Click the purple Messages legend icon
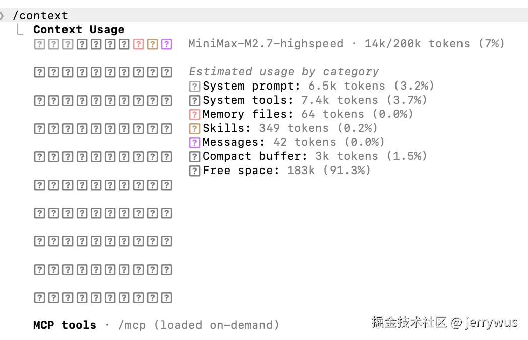Viewport: 528px width, 340px height. click(x=194, y=143)
